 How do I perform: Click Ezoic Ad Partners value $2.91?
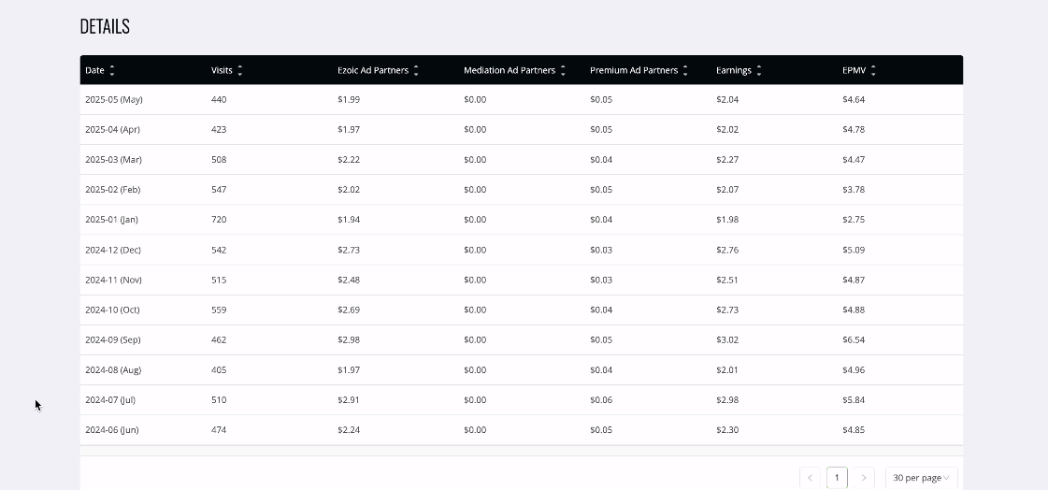point(349,399)
